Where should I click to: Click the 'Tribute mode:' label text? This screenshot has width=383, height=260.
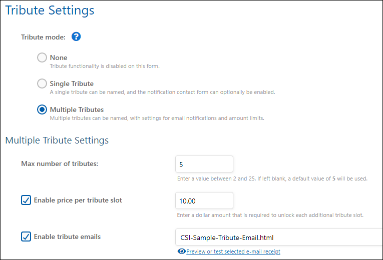click(x=44, y=37)
